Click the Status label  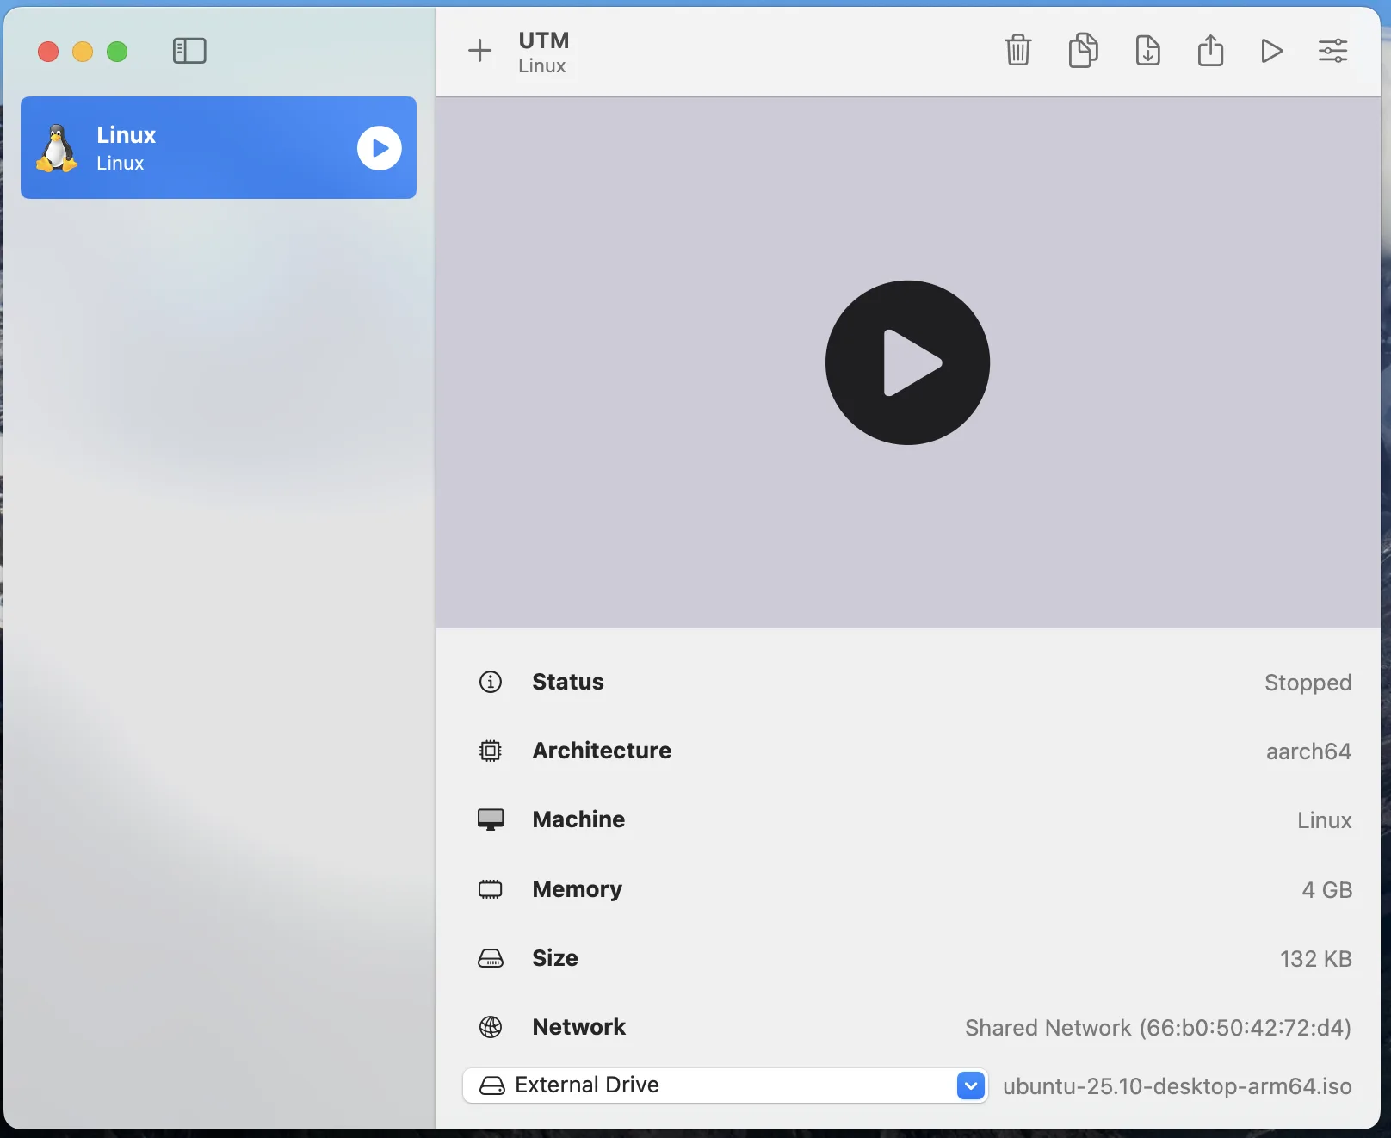click(568, 682)
